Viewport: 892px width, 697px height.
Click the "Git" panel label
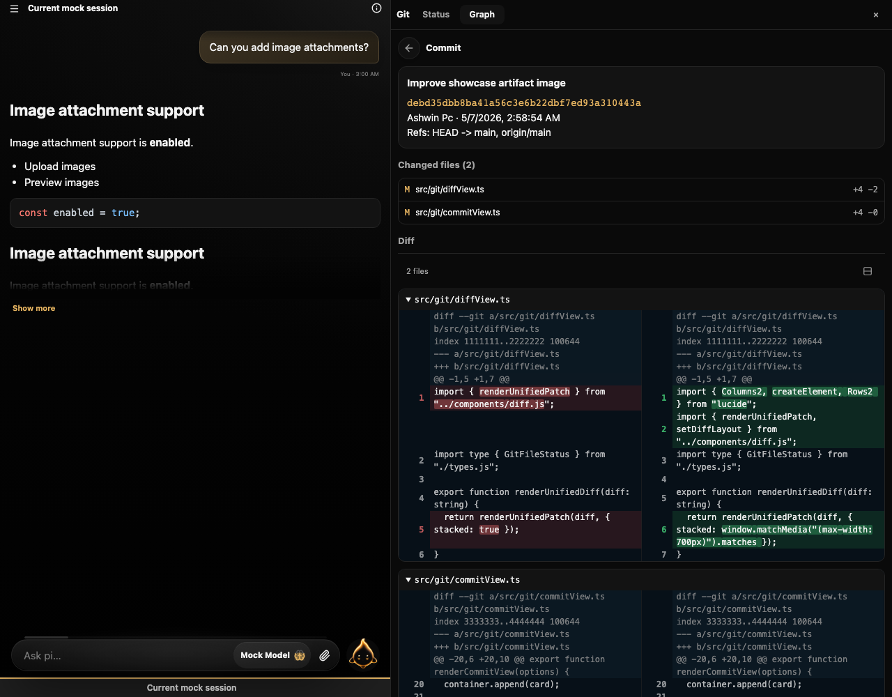(403, 15)
